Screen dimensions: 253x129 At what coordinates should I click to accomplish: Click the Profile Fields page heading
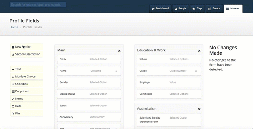pos(24,21)
